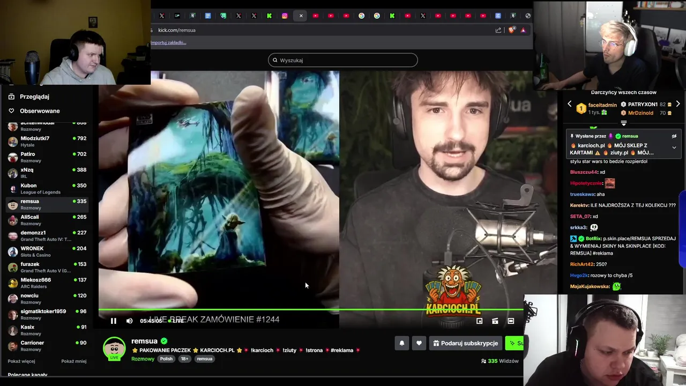
Task: Expand leaderboard with the down-arrow handle
Action: pos(624,123)
